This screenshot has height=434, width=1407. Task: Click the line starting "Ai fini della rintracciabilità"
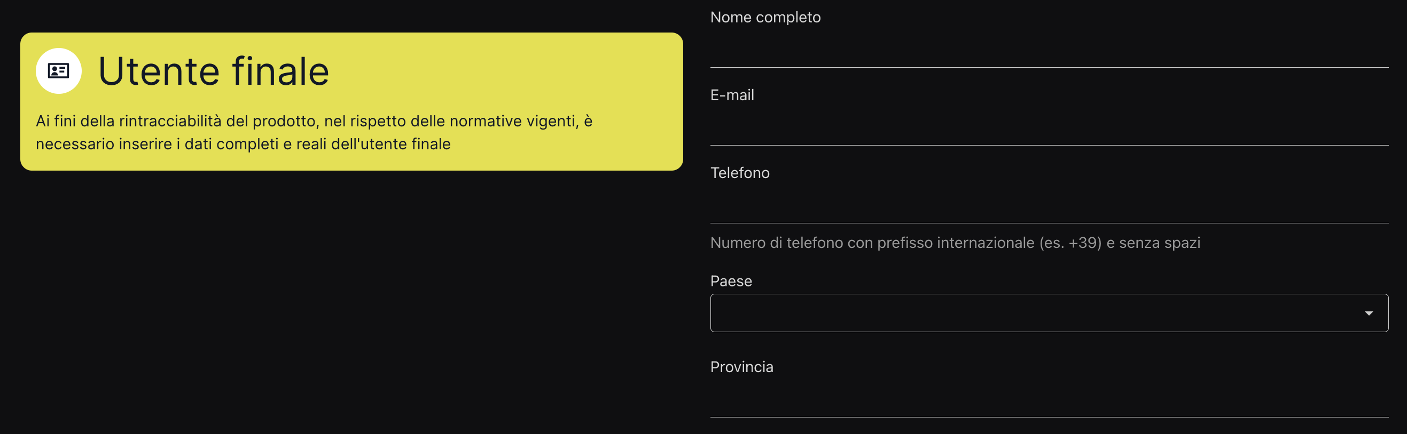click(314, 121)
